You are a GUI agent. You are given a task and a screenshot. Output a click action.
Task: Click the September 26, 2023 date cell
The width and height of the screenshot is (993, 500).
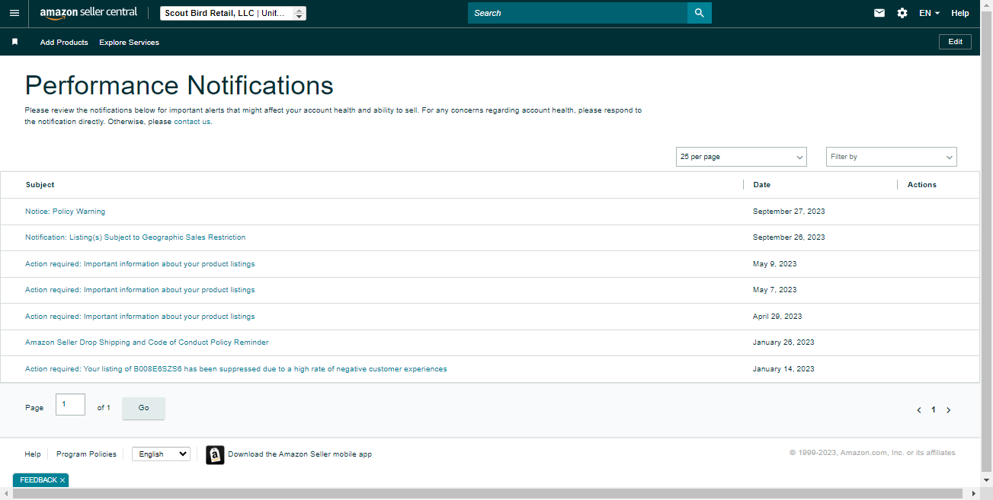click(789, 237)
